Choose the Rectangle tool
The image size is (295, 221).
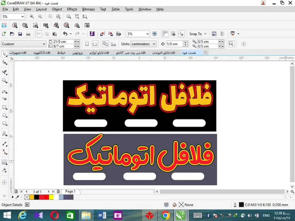4,107
